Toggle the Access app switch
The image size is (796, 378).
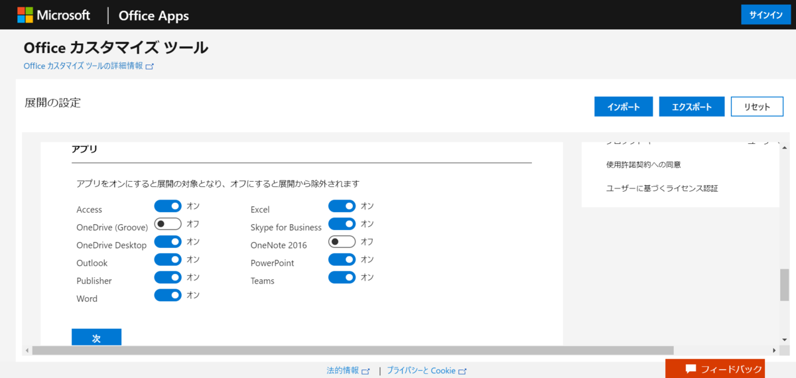tap(168, 206)
